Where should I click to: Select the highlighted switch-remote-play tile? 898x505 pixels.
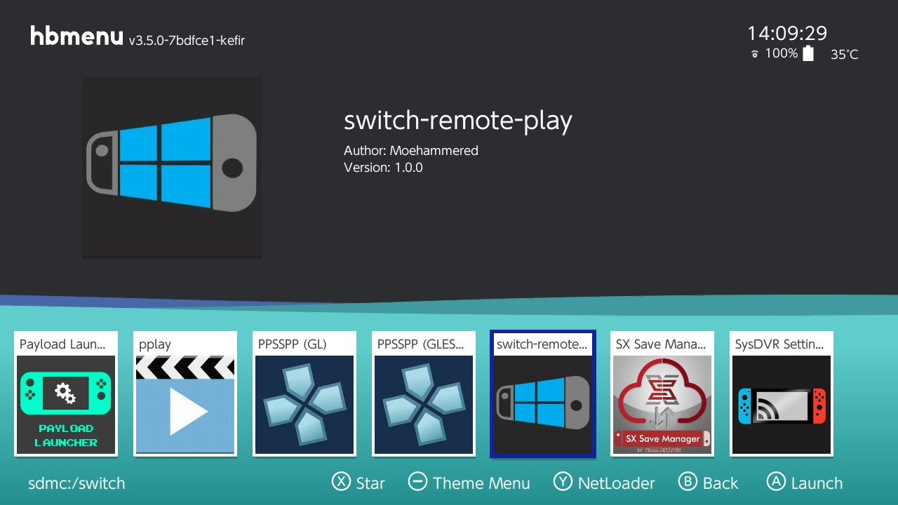pyautogui.click(x=543, y=393)
